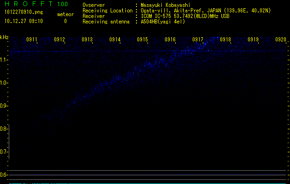The width and height of the screenshot is (290, 184).
Task: Click the 0911 time marker
Action: (32, 40)
